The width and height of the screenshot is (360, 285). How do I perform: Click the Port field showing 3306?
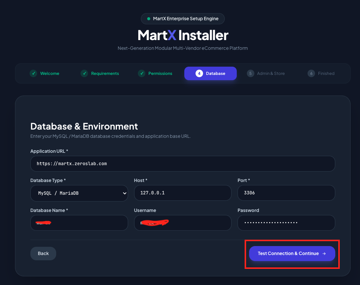pos(286,193)
